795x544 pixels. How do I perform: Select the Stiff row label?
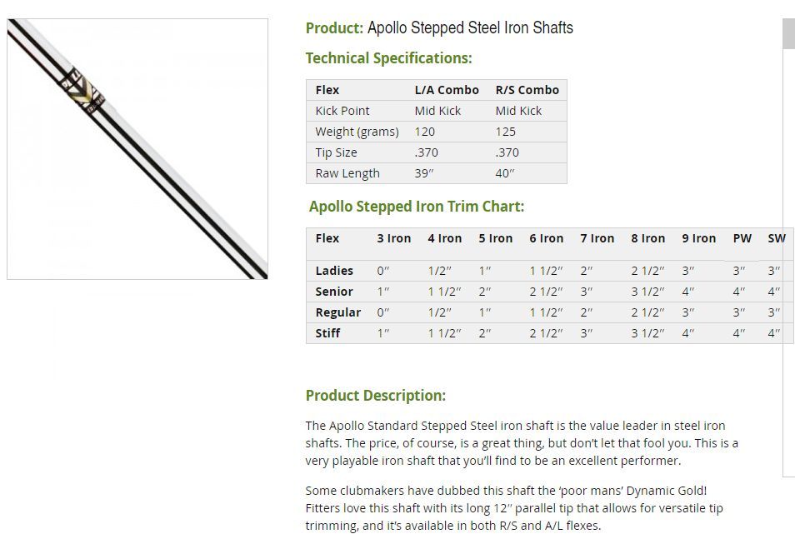point(327,333)
